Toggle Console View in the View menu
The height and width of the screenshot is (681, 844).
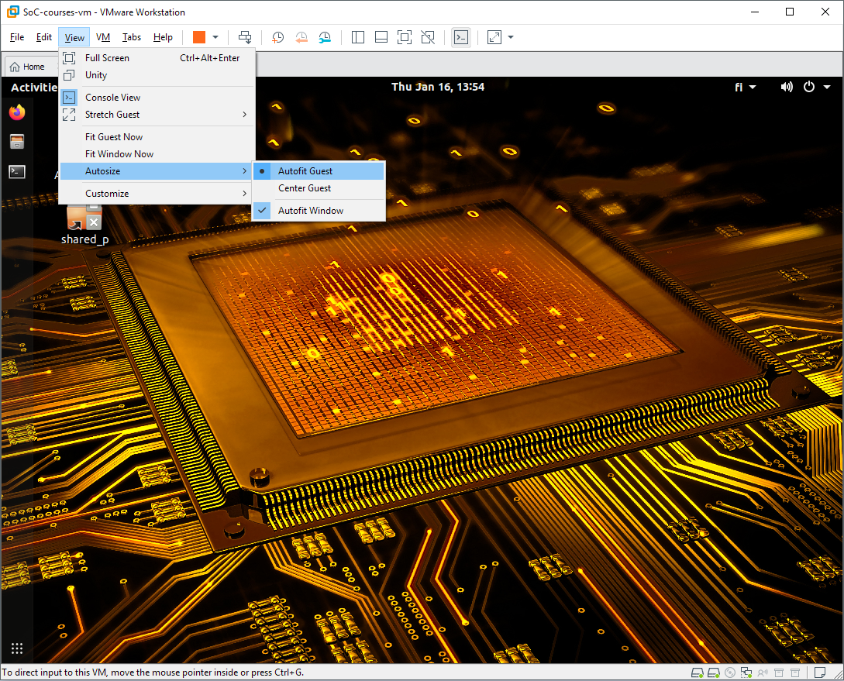pyautogui.click(x=112, y=98)
